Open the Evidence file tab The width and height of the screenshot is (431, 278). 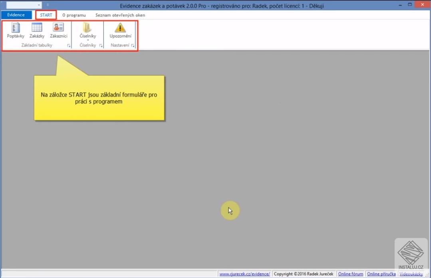[x=16, y=15]
